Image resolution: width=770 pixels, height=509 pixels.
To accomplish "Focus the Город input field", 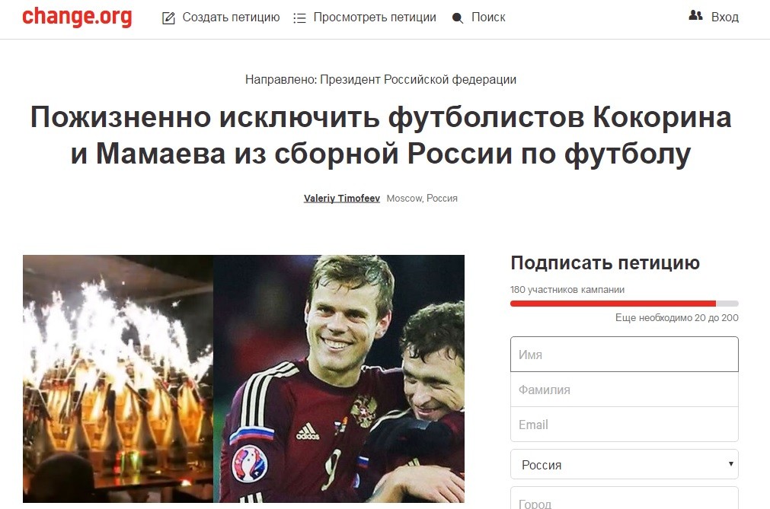I will [x=625, y=498].
